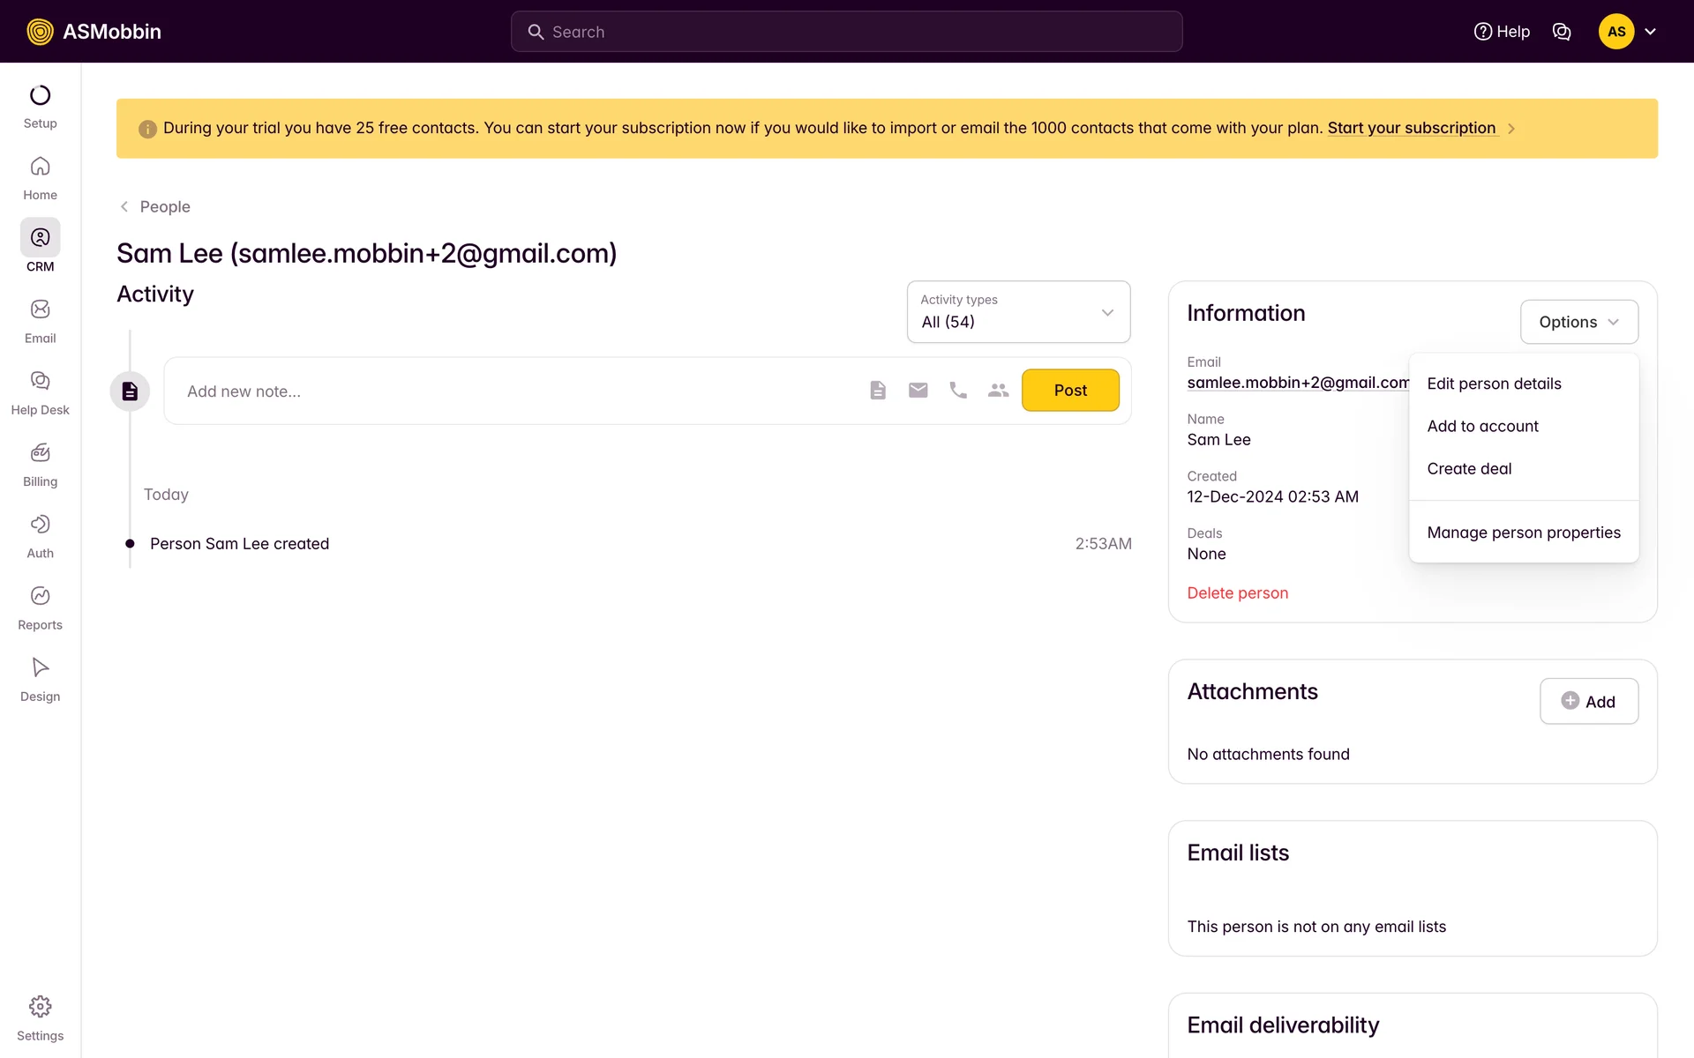Collapse the Options dropdown button
The image size is (1694, 1058).
click(x=1578, y=322)
